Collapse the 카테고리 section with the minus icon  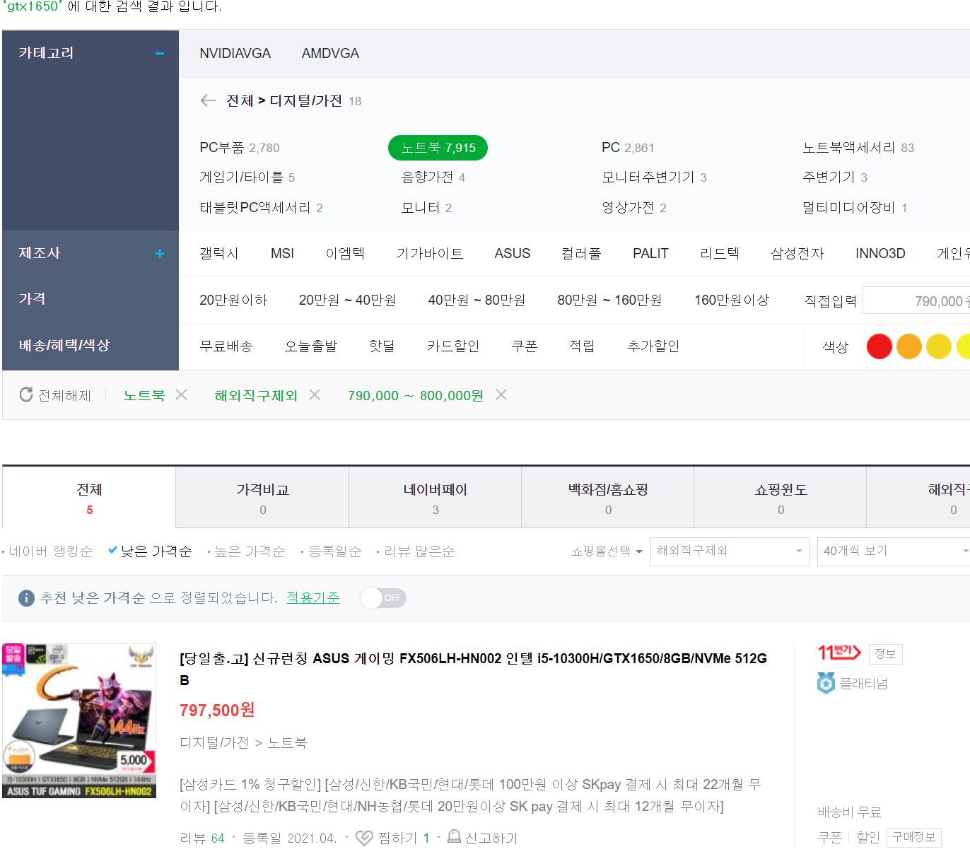(x=160, y=53)
